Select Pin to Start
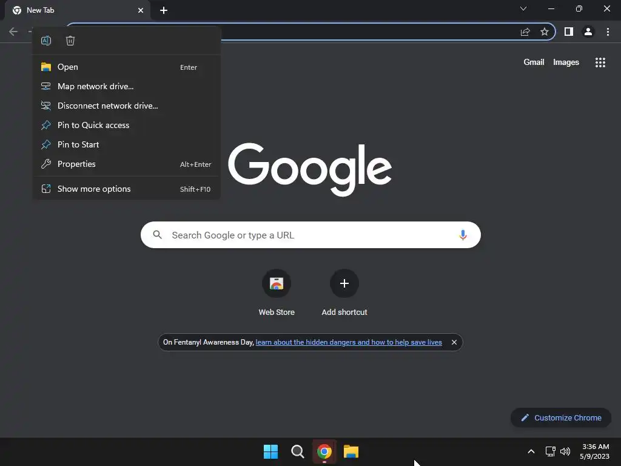Viewport: 621px width, 466px height. pos(126,144)
